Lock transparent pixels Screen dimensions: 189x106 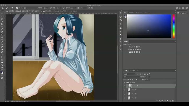(128, 80)
